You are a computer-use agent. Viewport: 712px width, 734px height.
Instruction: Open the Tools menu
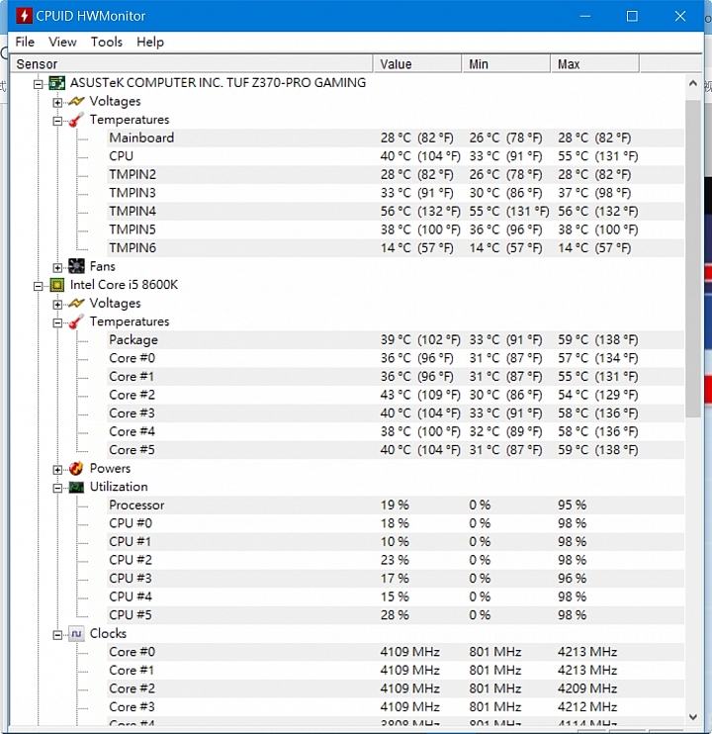[107, 43]
